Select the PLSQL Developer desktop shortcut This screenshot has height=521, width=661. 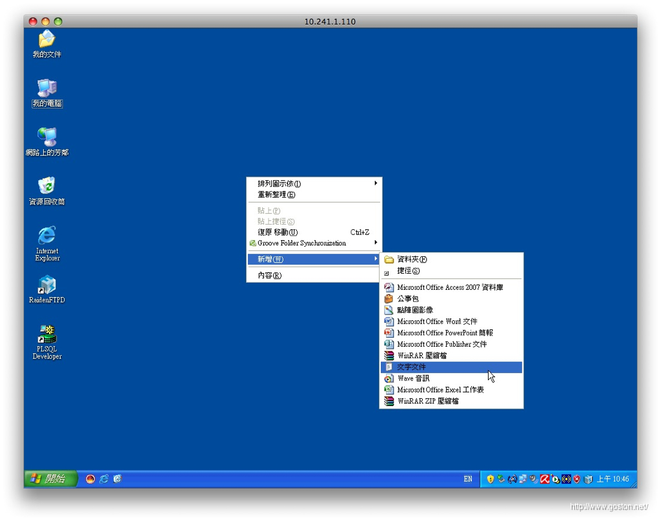click(x=47, y=342)
